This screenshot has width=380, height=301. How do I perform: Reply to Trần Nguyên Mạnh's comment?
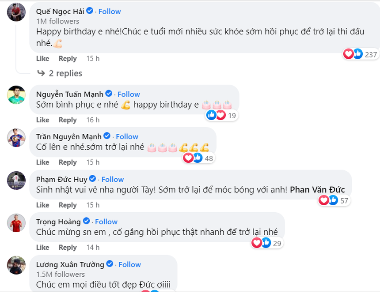[68, 162]
